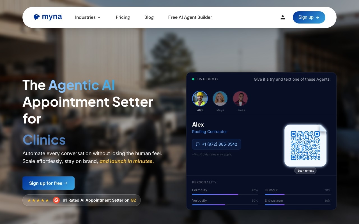The image size is (359, 224).
Task: Click the Clinics rotating heading word
Action: (x=44, y=140)
